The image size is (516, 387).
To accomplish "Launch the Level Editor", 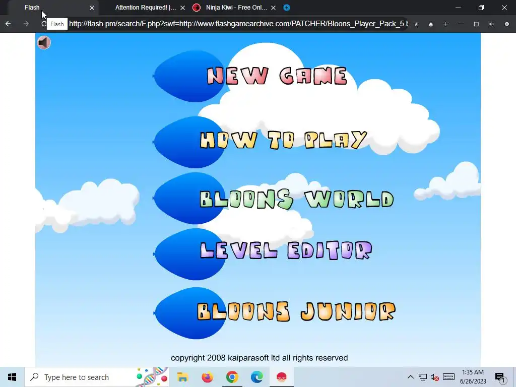I will point(286,250).
